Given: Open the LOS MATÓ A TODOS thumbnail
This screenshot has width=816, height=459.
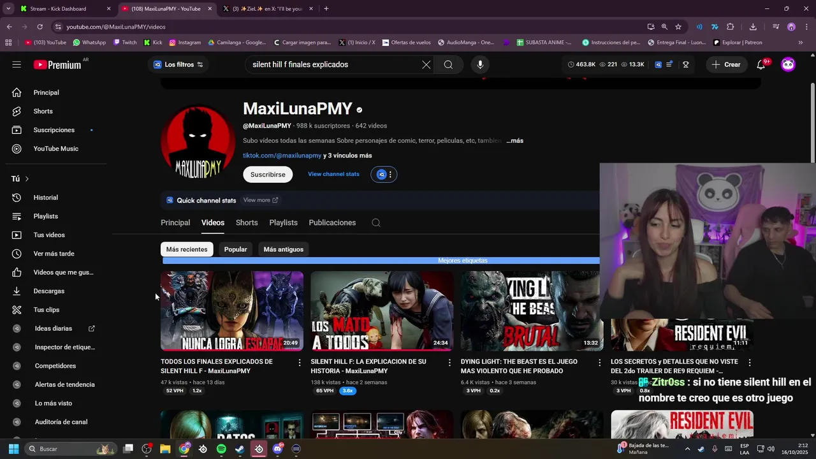Looking at the screenshot, I should [x=382, y=311].
